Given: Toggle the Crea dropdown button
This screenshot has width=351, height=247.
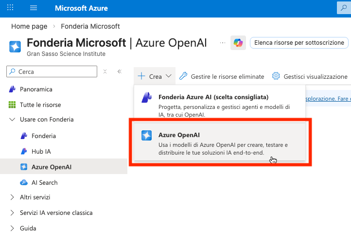Looking at the screenshot, I should [x=155, y=76].
